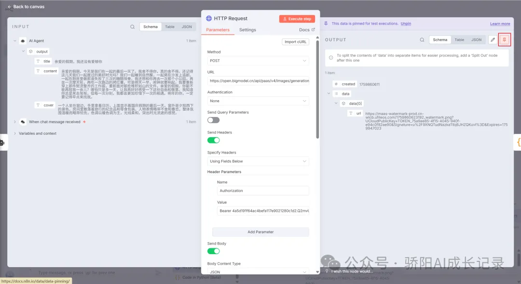Click the header Name field Authorization
Viewport: 521px width, 284px height.
pyautogui.click(x=263, y=191)
